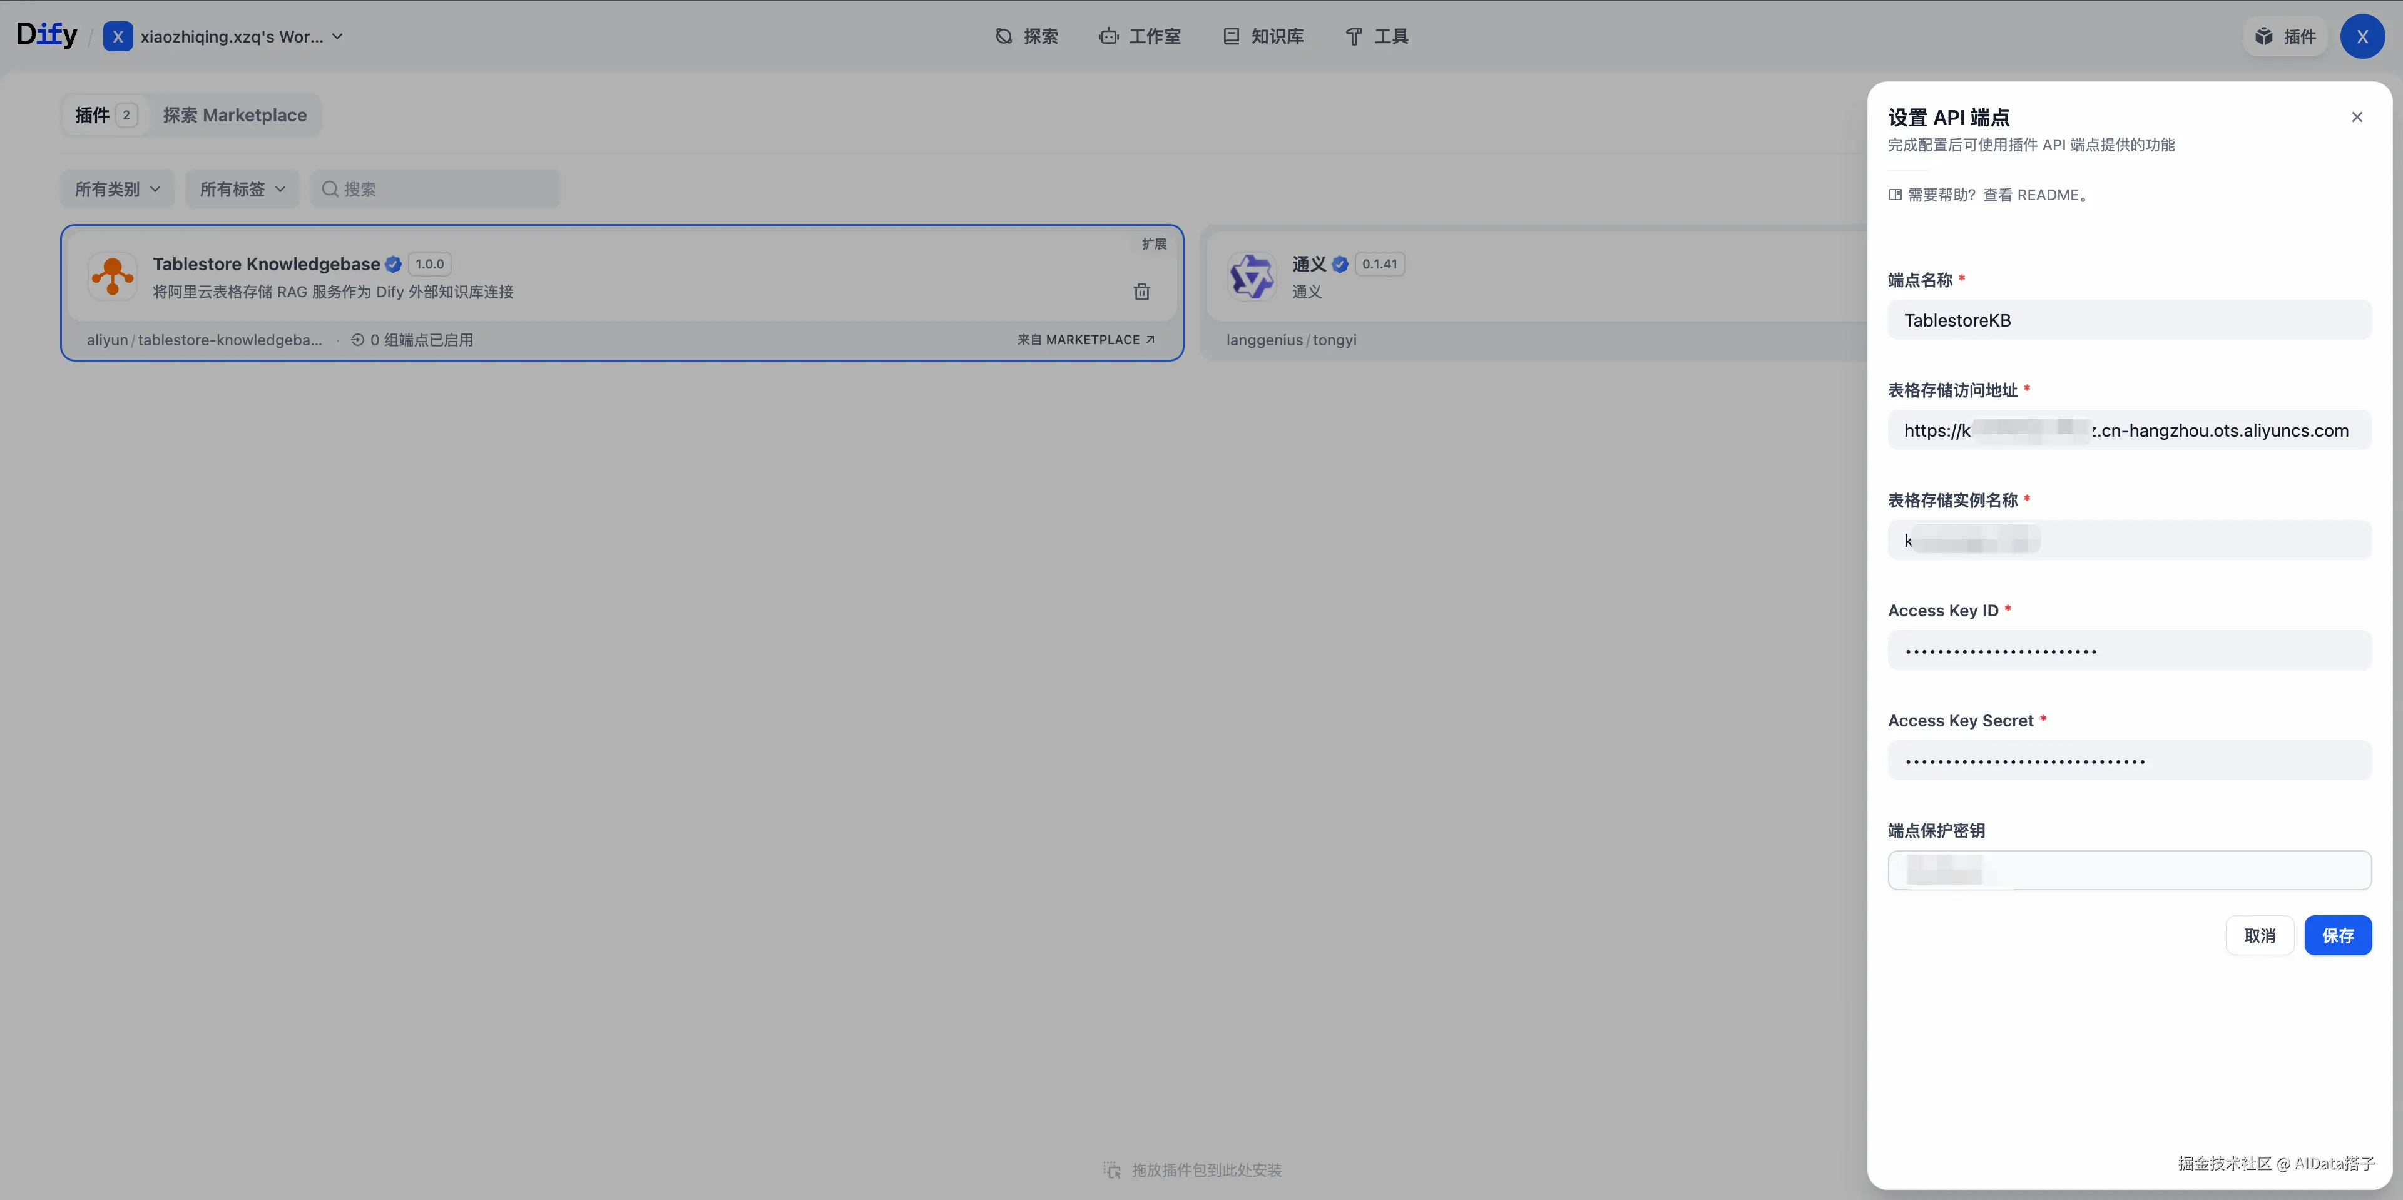Viewport: 2403px width, 1200px height.
Task: Click the Dify logo
Action: (x=47, y=36)
